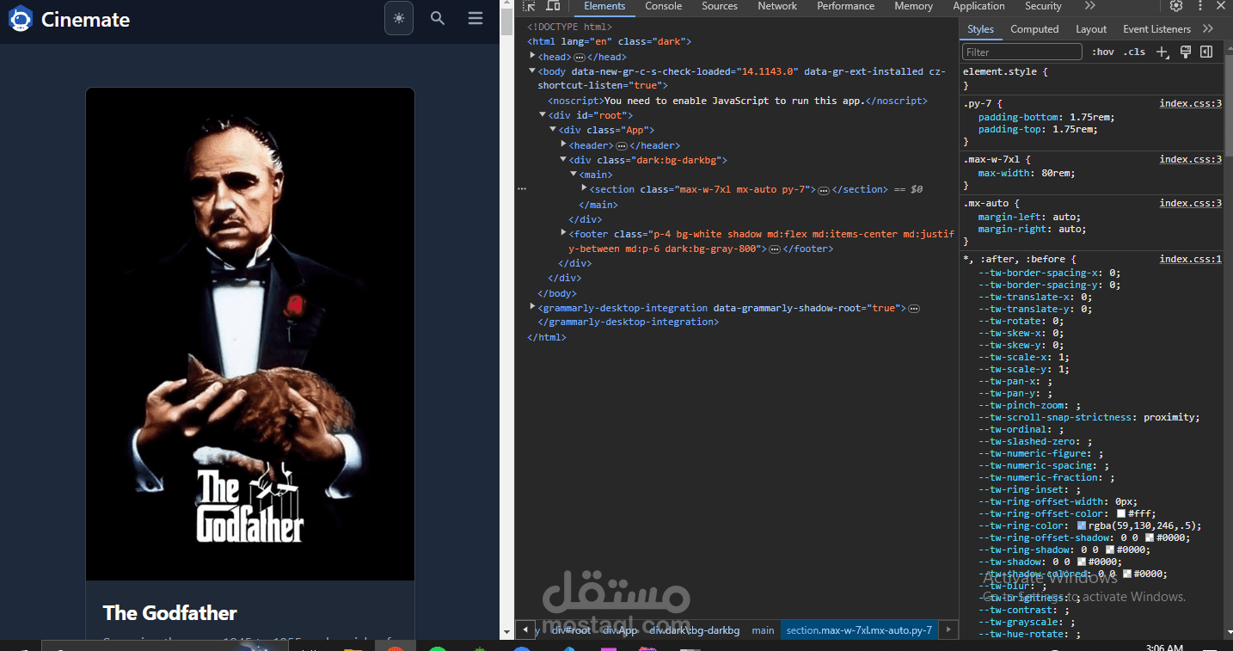Select div#root in the breadcrumb bar

572,630
